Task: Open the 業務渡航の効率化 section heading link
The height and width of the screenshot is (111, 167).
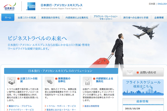Action: (64, 80)
